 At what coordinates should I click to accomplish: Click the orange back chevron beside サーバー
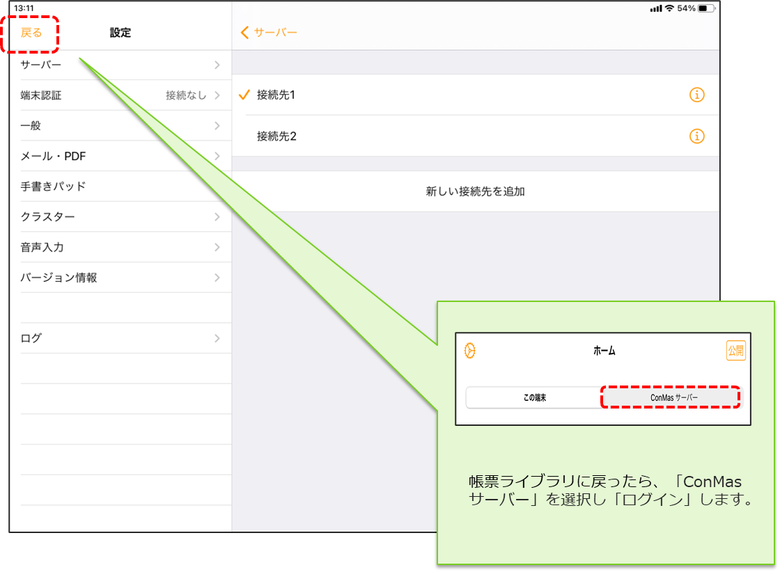[x=244, y=33]
